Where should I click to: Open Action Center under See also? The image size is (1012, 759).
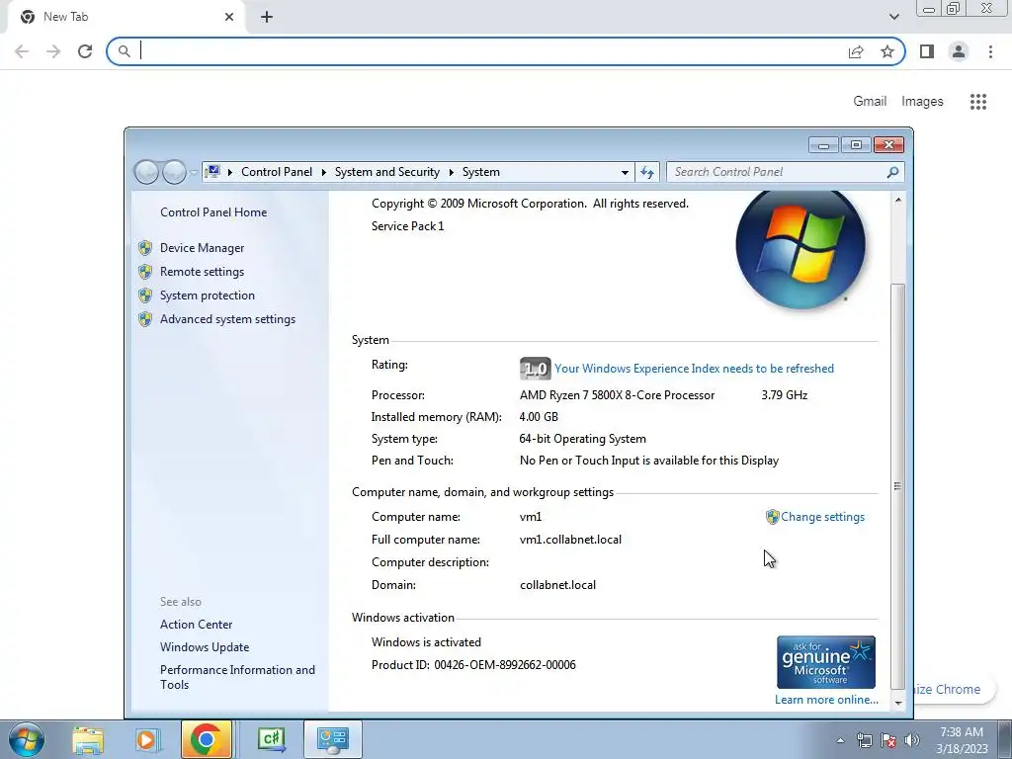click(197, 625)
